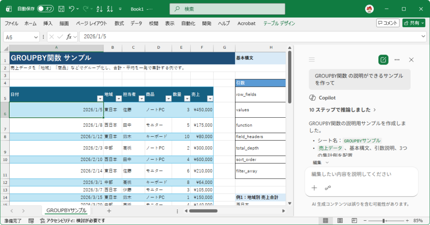The width and height of the screenshot is (430, 225).
Task: Open the Copilot pane hamburger menu
Action: click(312, 59)
